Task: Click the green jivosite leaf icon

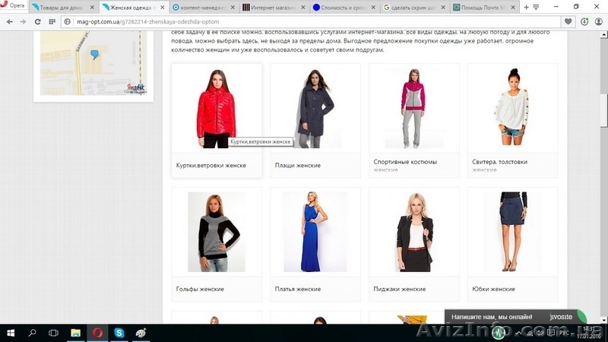Action: point(581,316)
